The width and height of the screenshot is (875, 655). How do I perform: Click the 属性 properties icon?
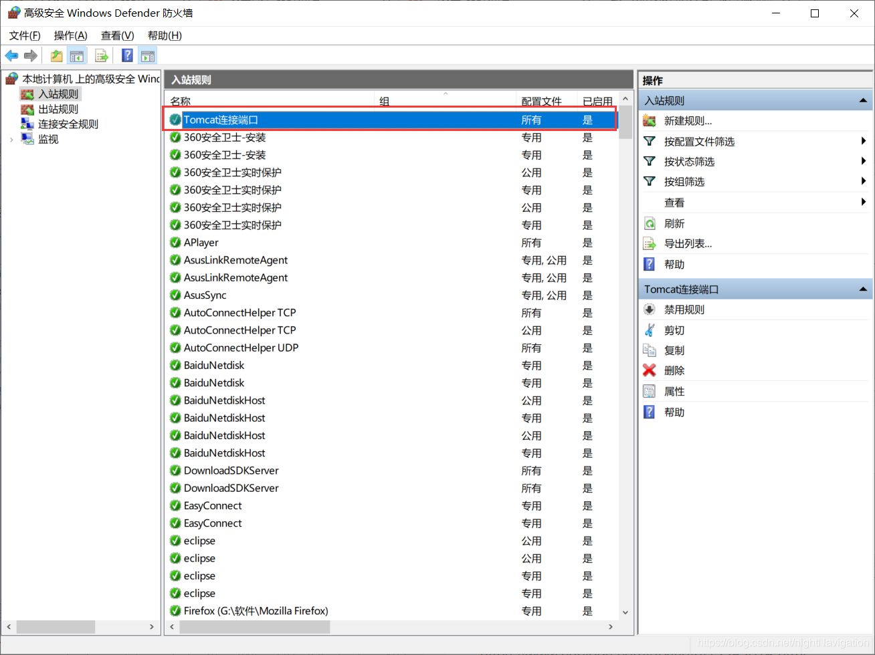coord(650,391)
